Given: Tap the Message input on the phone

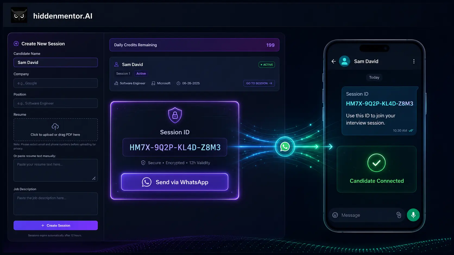Looking at the screenshot, I should 367,215.
